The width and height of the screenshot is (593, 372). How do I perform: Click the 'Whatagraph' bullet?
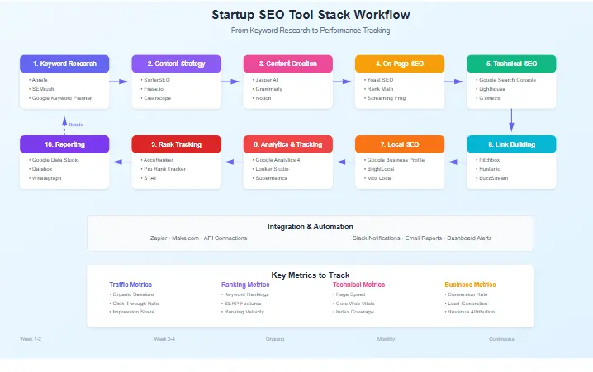[x=45, y=178]
